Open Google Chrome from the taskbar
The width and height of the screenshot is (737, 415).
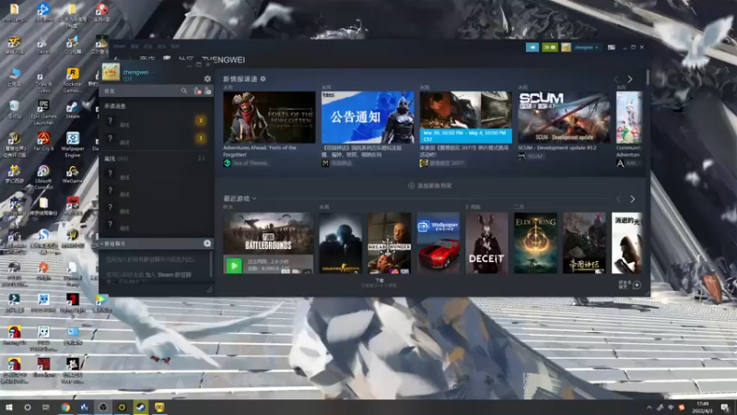[65, 408]
